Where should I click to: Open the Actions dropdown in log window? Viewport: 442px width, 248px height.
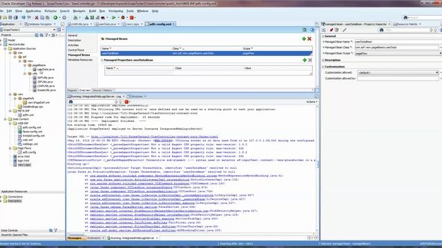coord(312,102)
